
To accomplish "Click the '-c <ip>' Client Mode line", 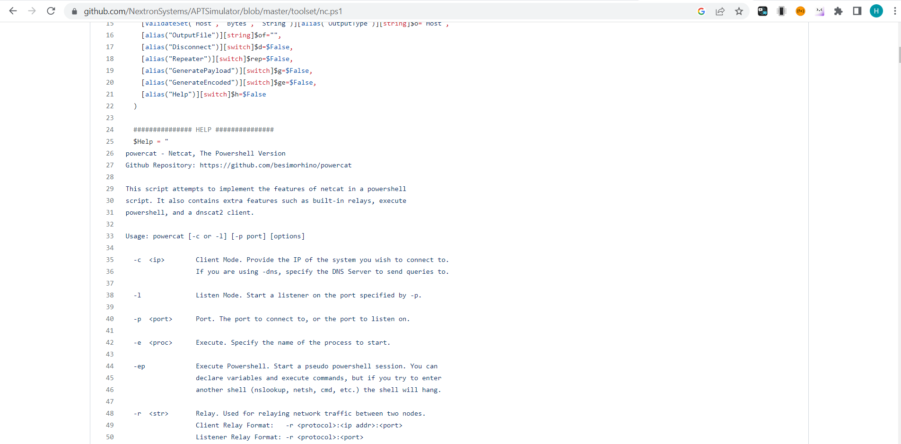I will (291, 260).
